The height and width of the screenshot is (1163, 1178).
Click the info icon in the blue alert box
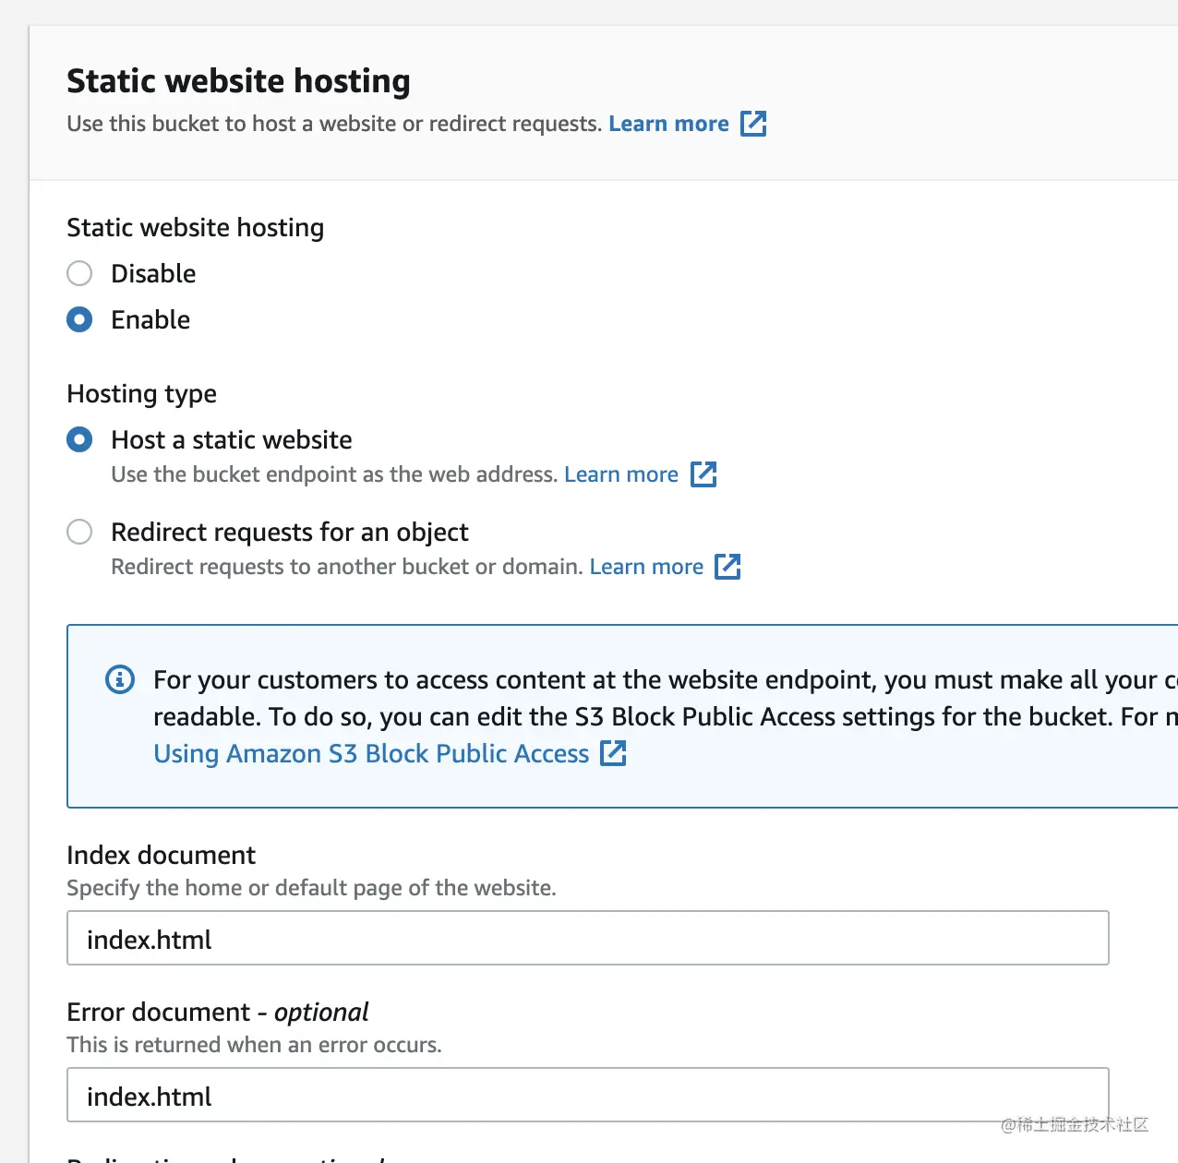(120, 680)
